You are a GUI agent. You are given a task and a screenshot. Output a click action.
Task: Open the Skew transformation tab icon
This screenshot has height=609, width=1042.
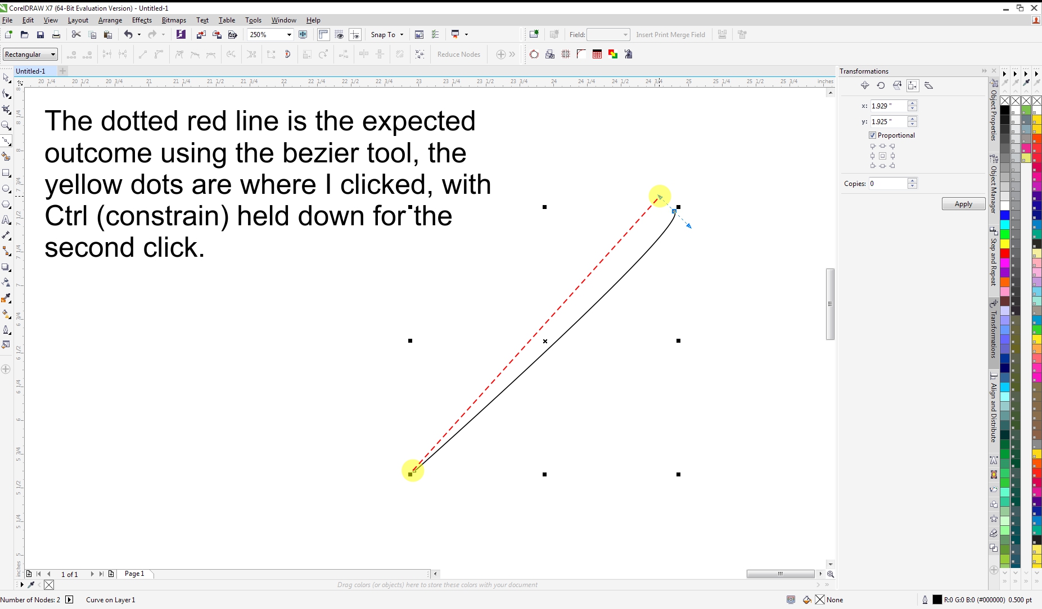(928, 85)
